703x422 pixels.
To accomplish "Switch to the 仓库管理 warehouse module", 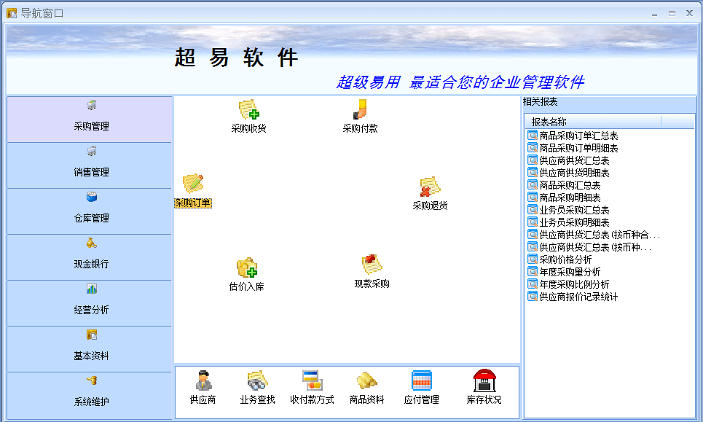I will (90, 211).
